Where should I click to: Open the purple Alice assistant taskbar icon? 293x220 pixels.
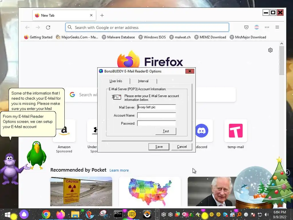click(x=24, y=214)
